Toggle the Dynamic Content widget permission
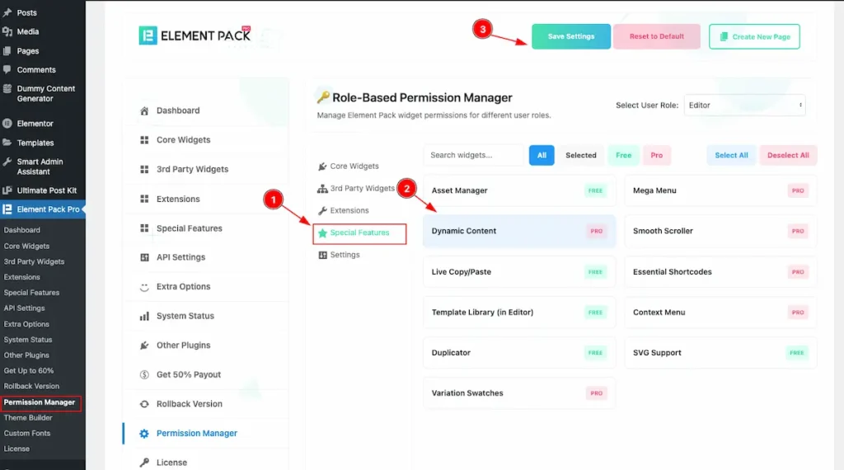Image resolution: width=844 pixels, height=470 pixels. [519, 232]
